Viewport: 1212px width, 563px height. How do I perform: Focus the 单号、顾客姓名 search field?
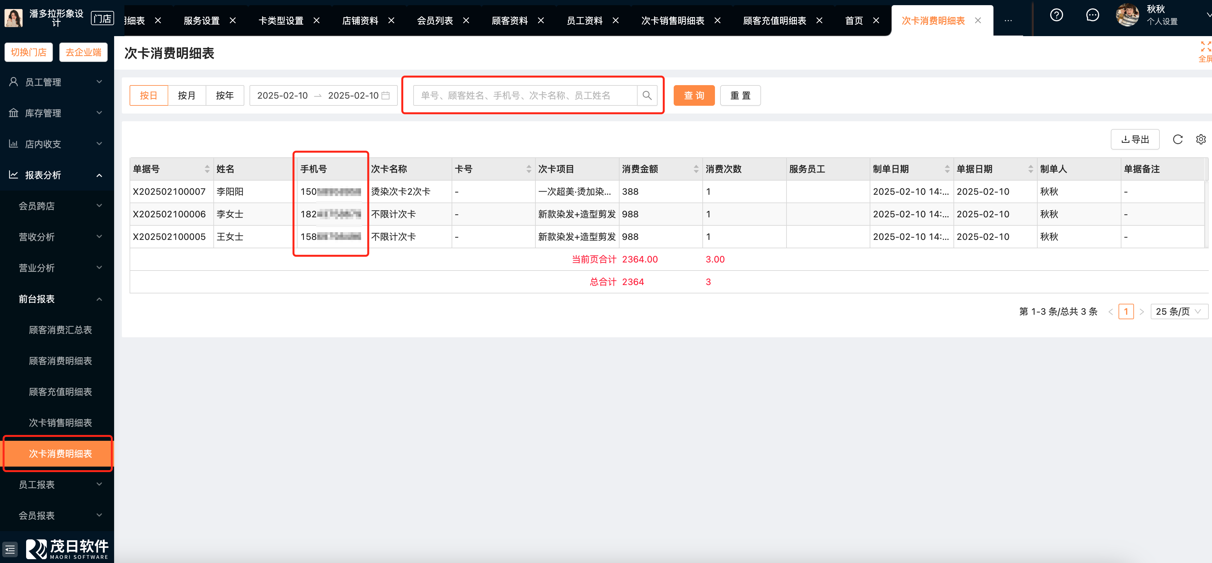pyautogui.click(x=524, y=95)
